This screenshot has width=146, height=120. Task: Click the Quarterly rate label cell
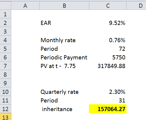pyautogui.click(x=64, y=92)
